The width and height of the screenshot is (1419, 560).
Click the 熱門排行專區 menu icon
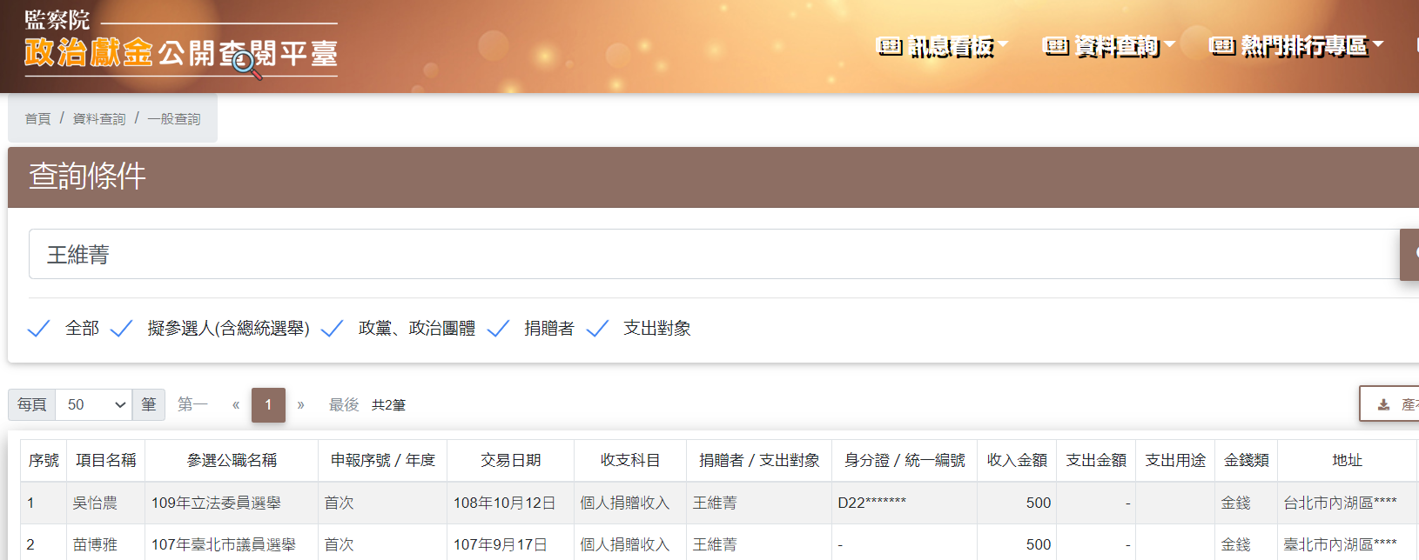click(x=1222, y=46)
